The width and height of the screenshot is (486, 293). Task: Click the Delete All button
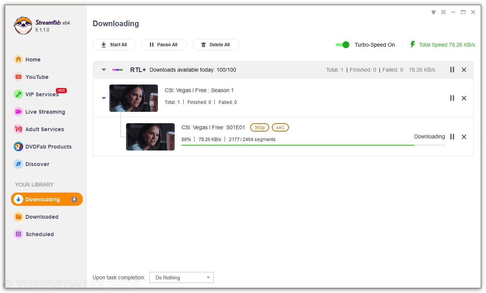click(216, 45)
